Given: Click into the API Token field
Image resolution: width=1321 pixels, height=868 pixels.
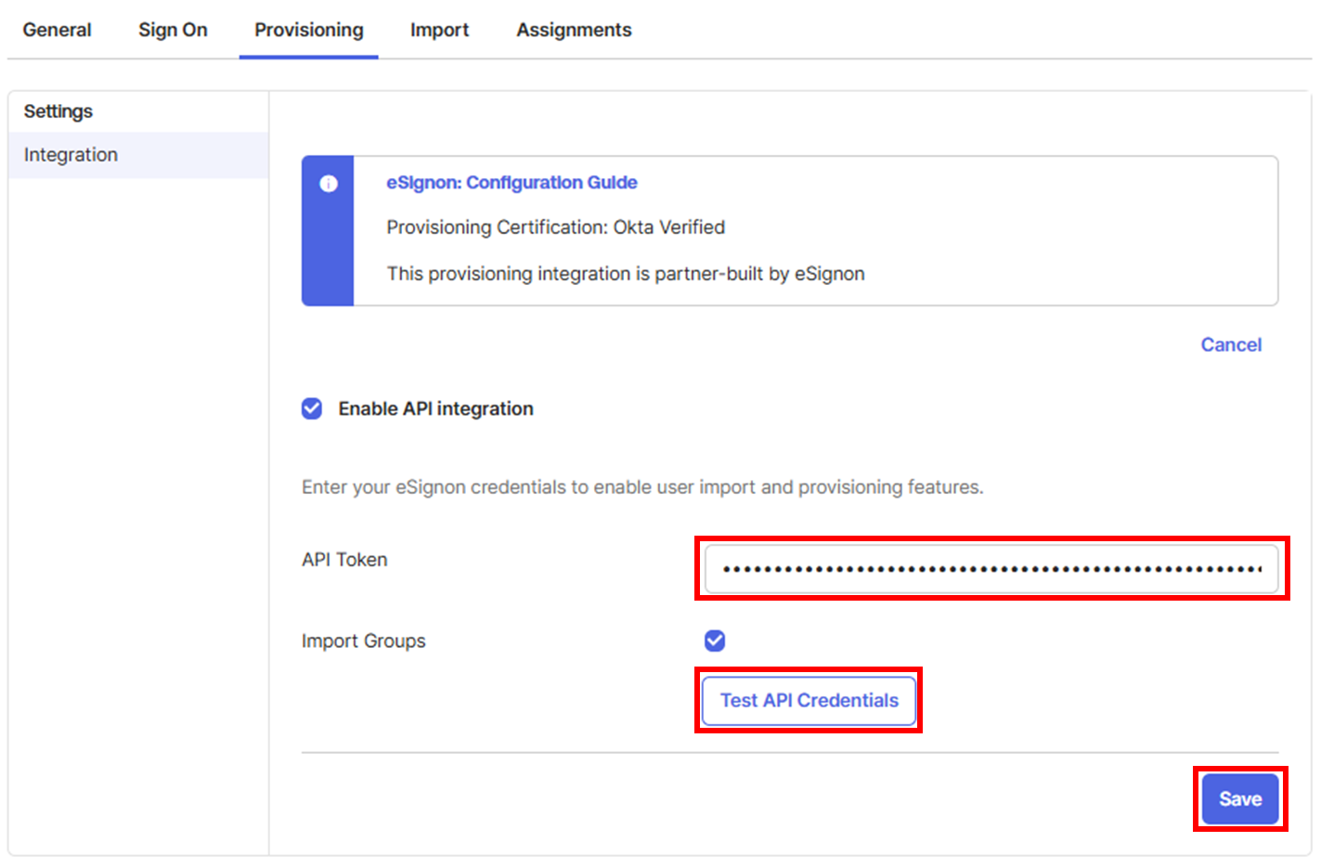Looking at the screenshot, I should (991, 568).
